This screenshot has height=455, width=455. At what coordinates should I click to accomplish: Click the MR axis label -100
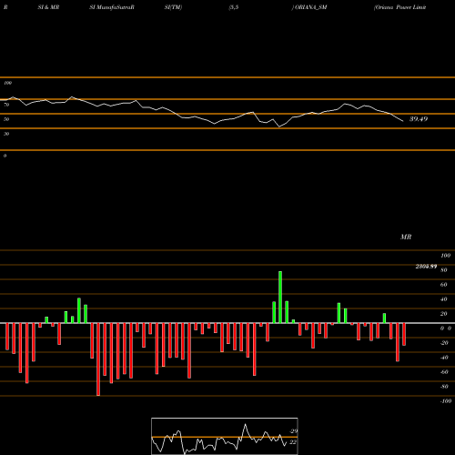[x=446, y=401]
